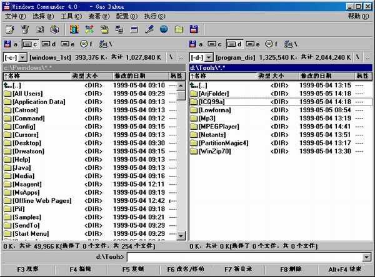The image size is (375, 277).
Task: Go to parent directory in left panel
Action: click(x=181, y=57)
